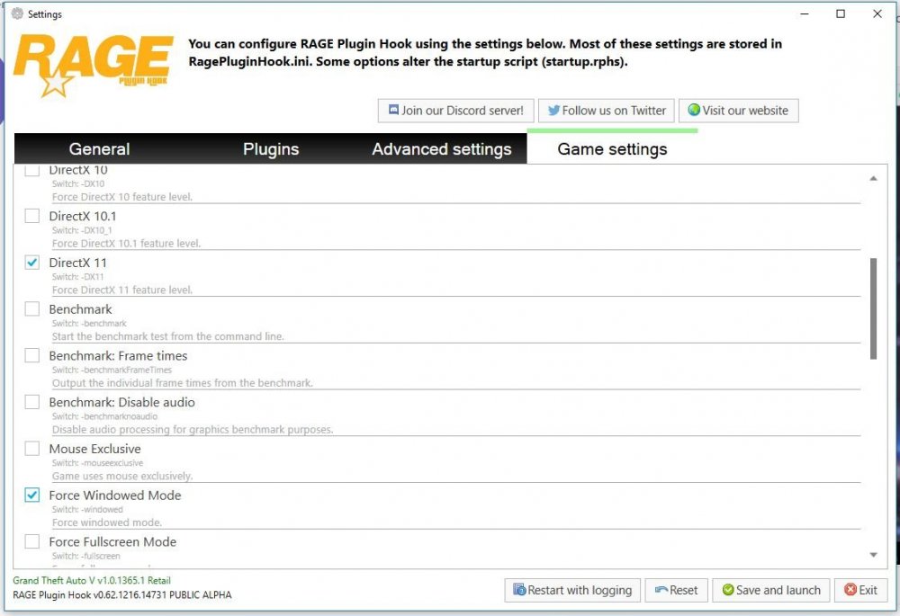Click the text 'Switch: -benchmarknoaudio'
The height and width of the screenshot is (616, 900).
click(x=104, y=416)
